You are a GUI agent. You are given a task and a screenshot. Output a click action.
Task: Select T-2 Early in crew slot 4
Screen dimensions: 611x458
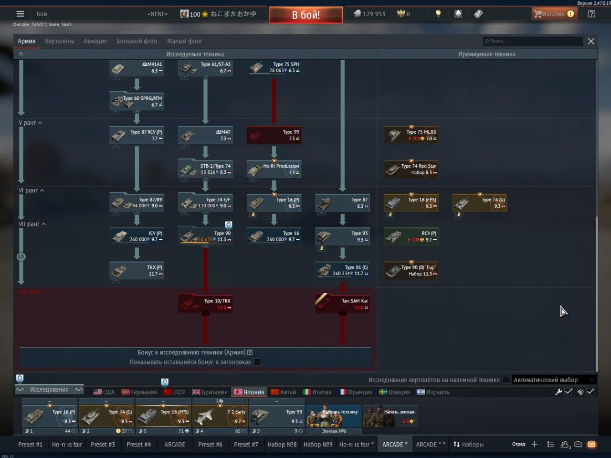click(x=220, y=415)
